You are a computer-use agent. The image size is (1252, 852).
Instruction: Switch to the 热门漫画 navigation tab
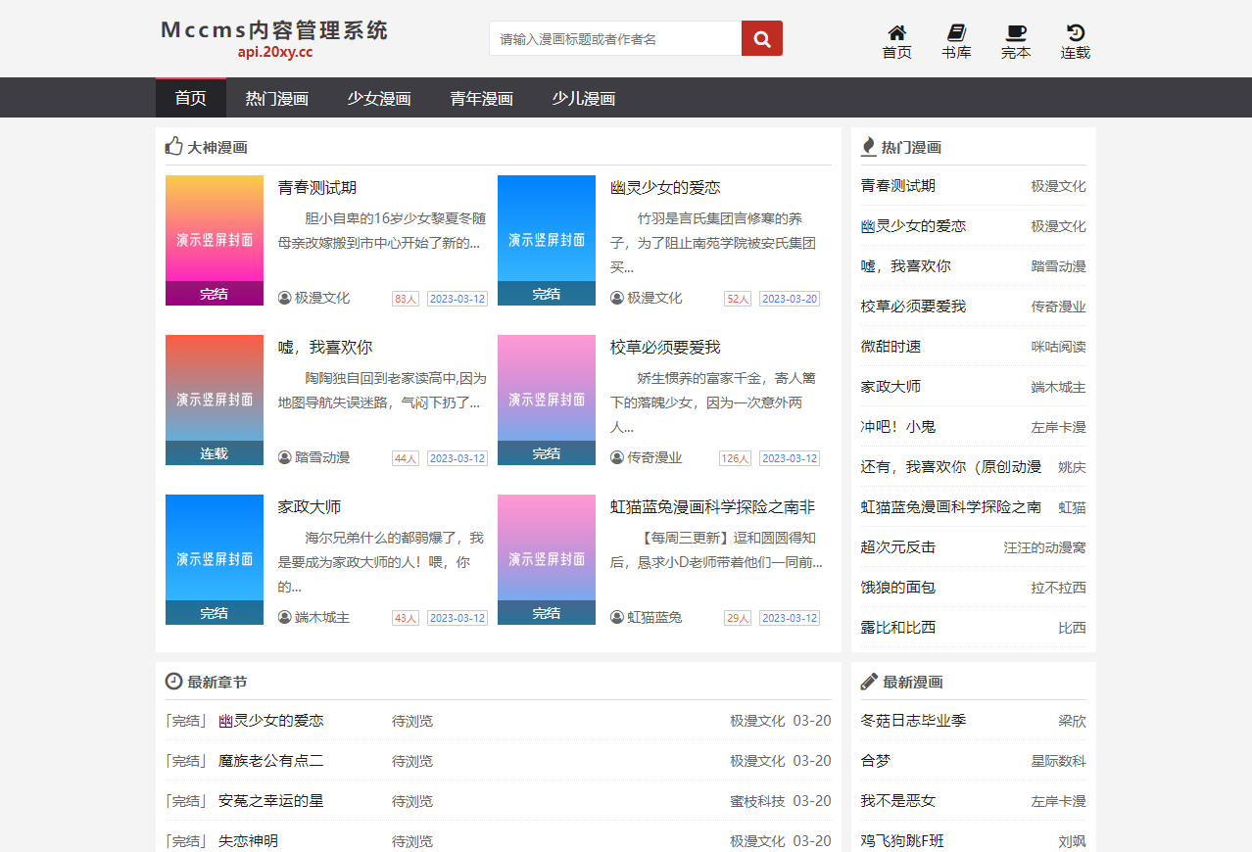click(276, 98)
